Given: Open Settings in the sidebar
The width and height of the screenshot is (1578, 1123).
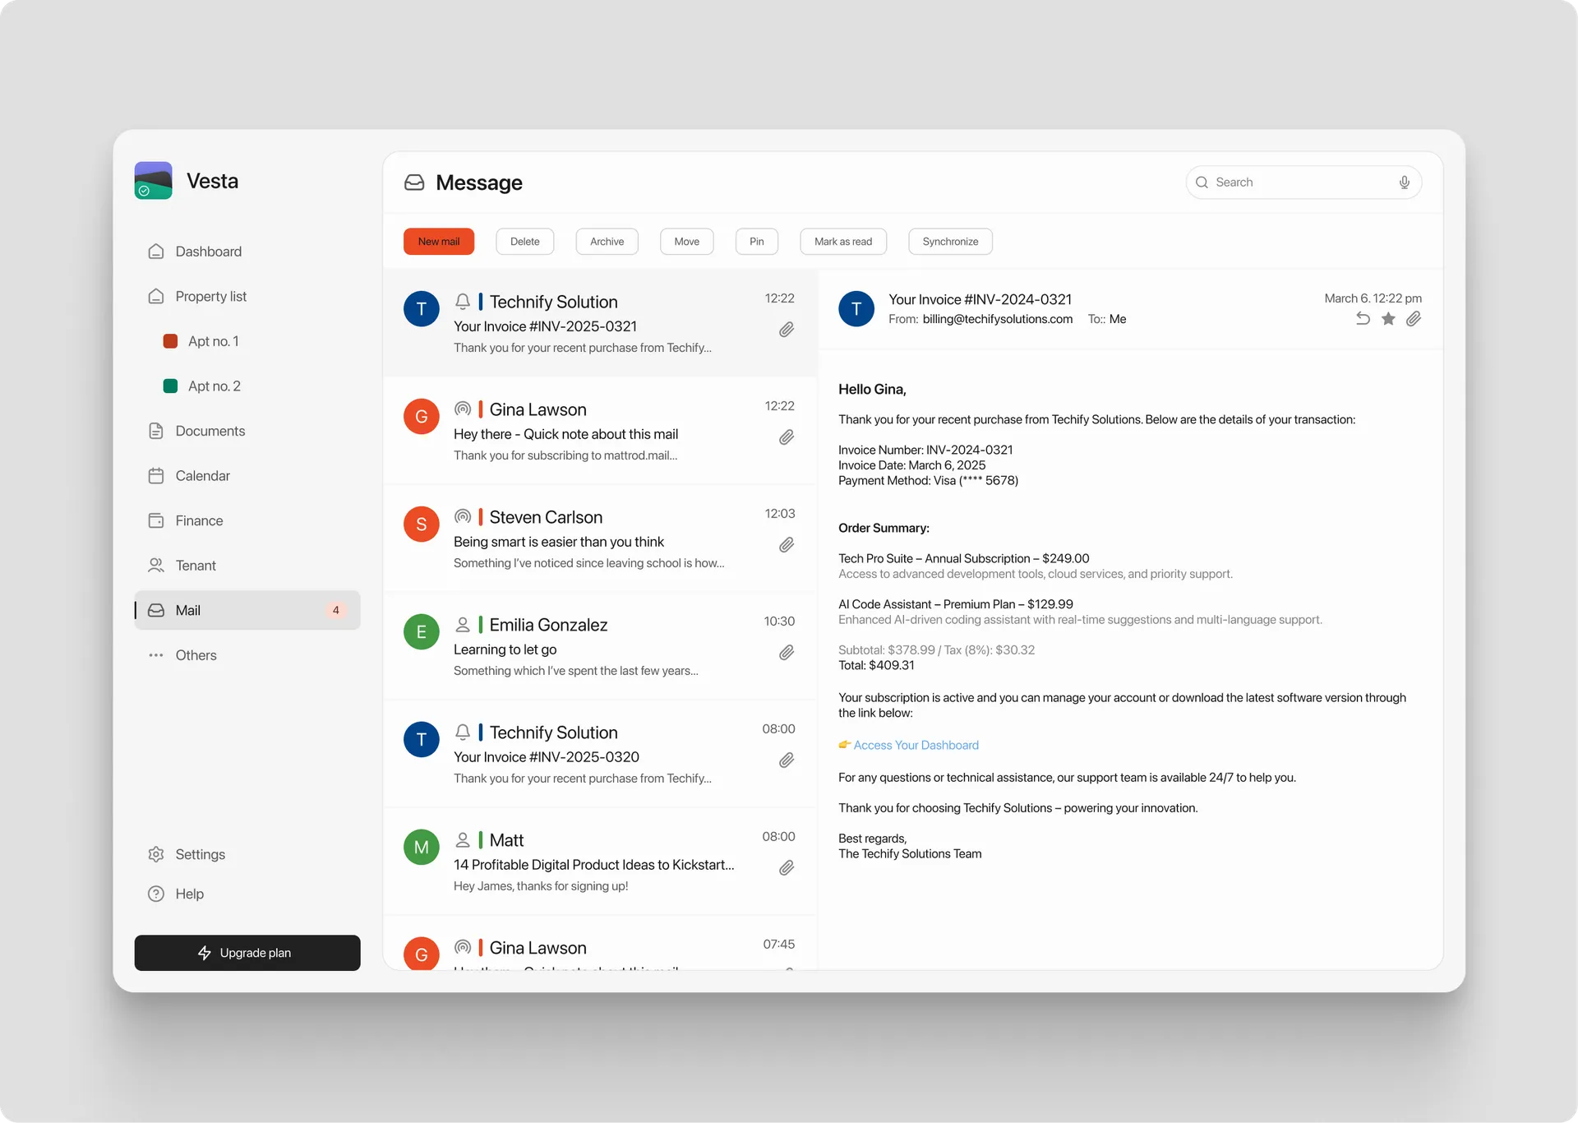Looking at the screenshot, I should coord(247,854).
